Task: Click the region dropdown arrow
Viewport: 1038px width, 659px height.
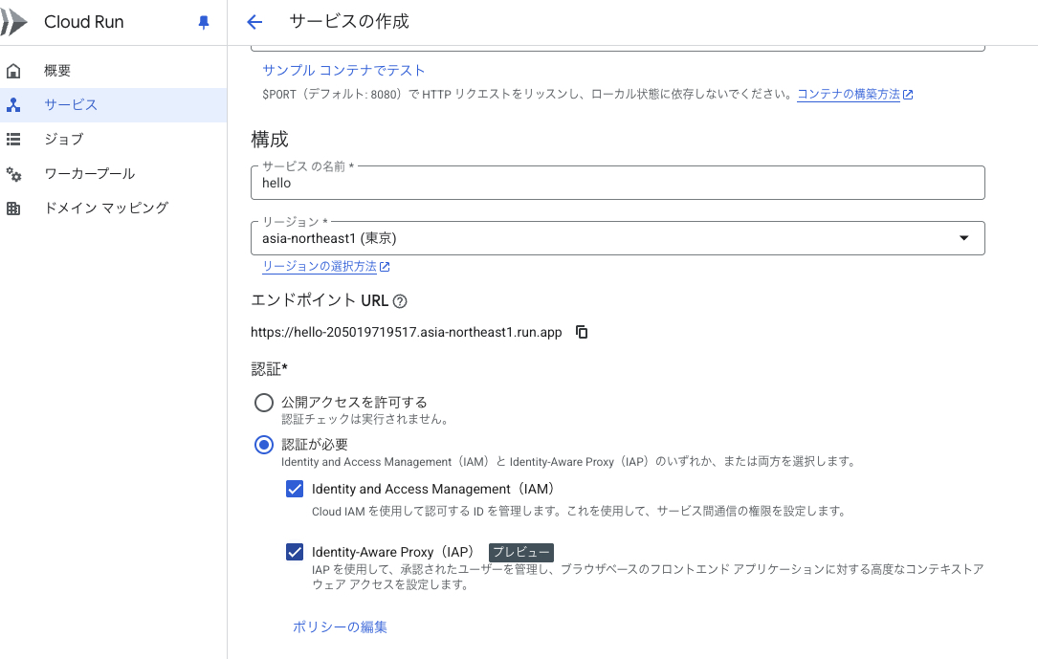Action: click(964, 238)
